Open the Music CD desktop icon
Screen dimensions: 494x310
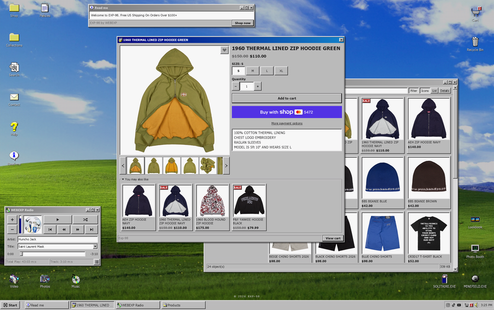coord(76,281)
